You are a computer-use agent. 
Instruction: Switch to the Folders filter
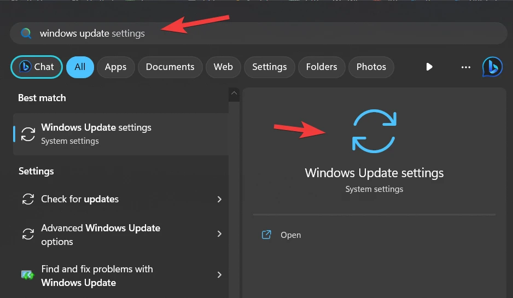(322, 67)
